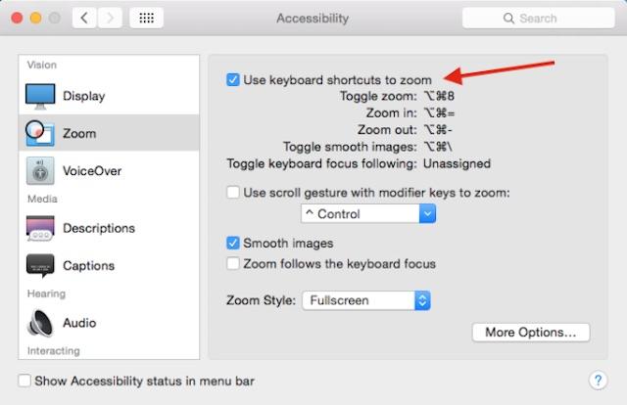
Task: Open the help question mark button
Action: (x=598, y=381)
